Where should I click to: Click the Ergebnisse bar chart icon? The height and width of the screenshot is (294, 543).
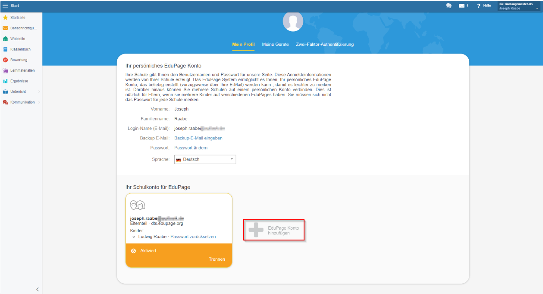click(5, 81)
